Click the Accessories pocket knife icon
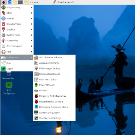 3,41
